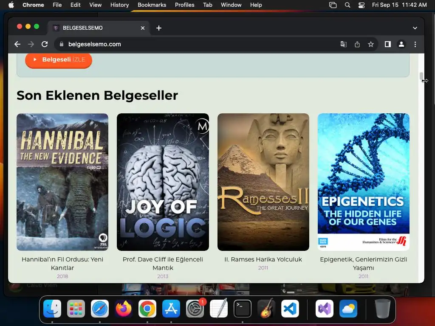The width and height of the screenshot is (435, 326).
Task: Open the File menu
Action: pyautogui.click(x=57, y=5)
